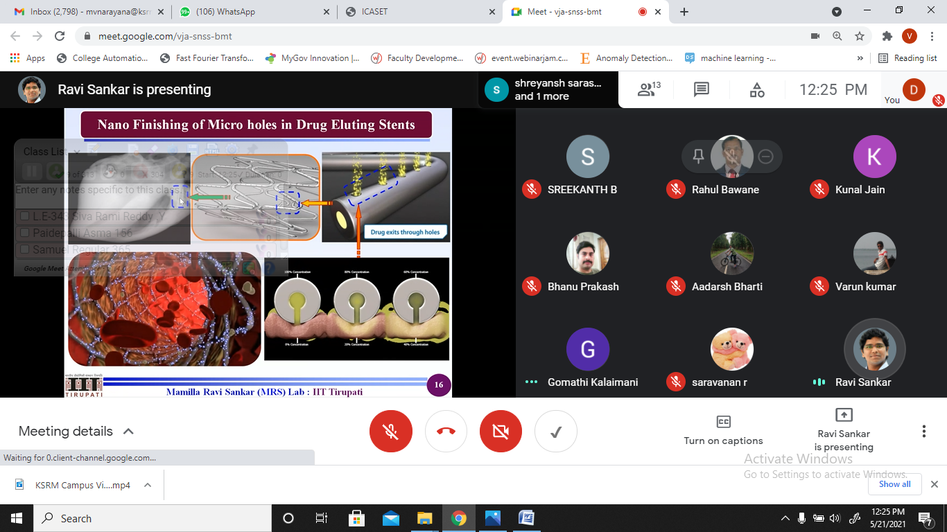Open the Activities shapes icon
Image resolution: width=947 pixels, height=532 pixels.
coord(757,89)
